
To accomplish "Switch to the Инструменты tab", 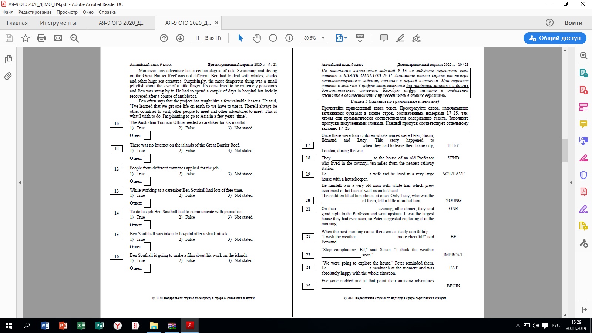I will [58, 23].
